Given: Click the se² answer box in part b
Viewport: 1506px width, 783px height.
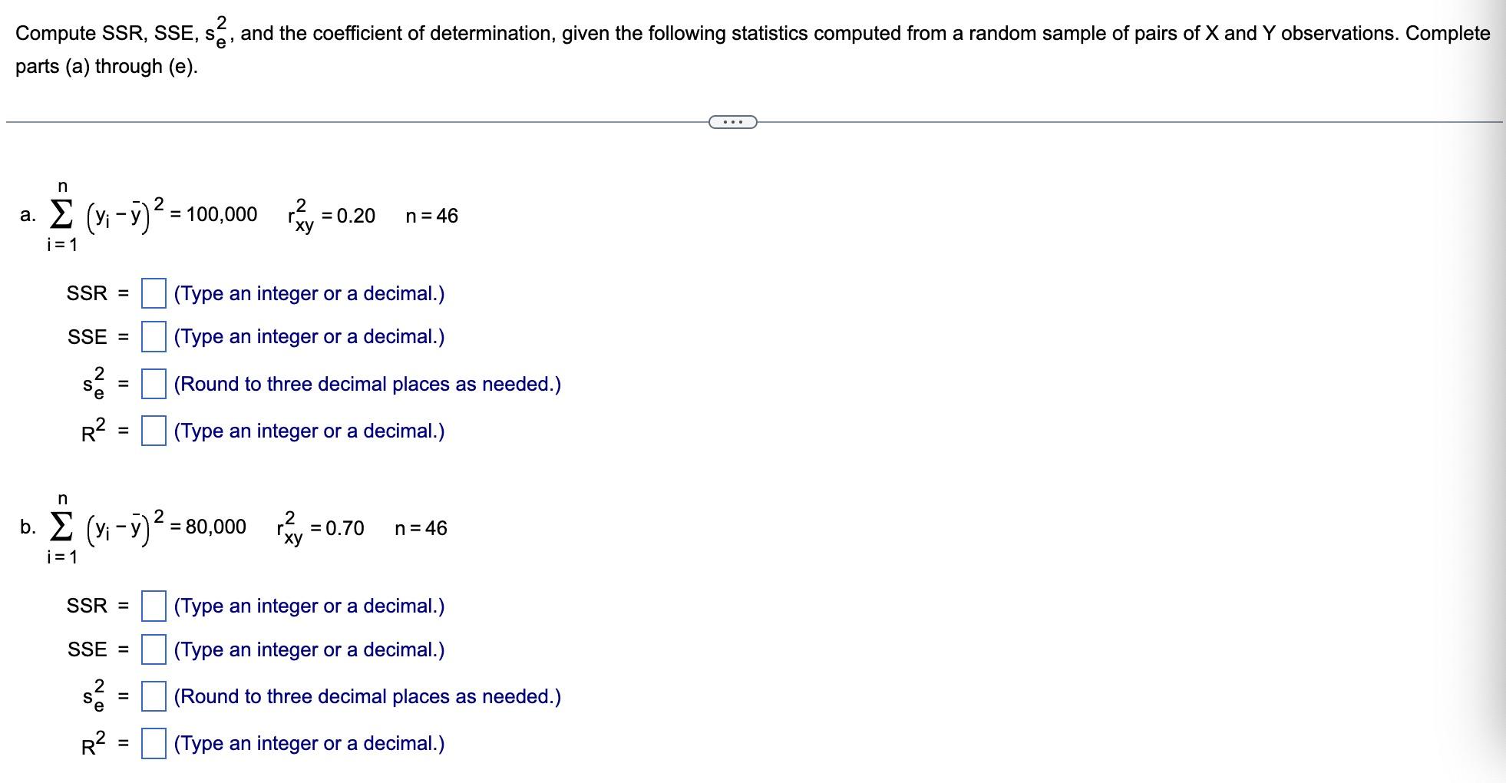Looking at the screenshot, I should pyautogui.click(x=154, y=697).
